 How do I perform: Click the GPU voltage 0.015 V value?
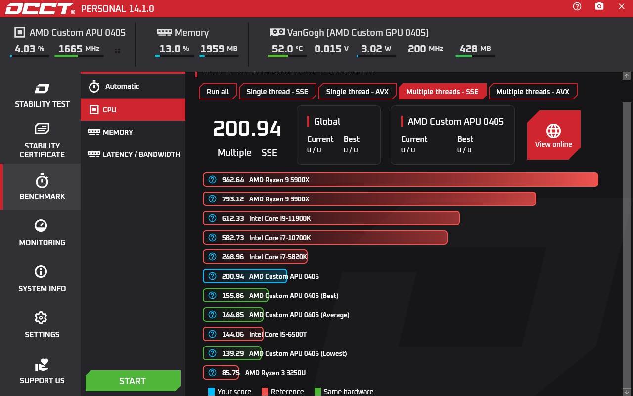tap(332, 49)
